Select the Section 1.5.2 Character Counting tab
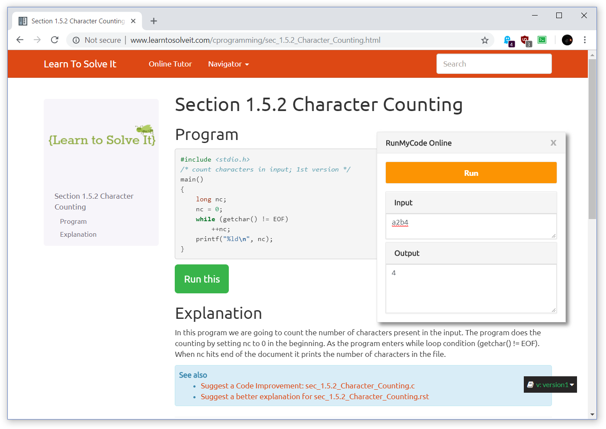This screenshot has width=606, height=429. (78, 21)
